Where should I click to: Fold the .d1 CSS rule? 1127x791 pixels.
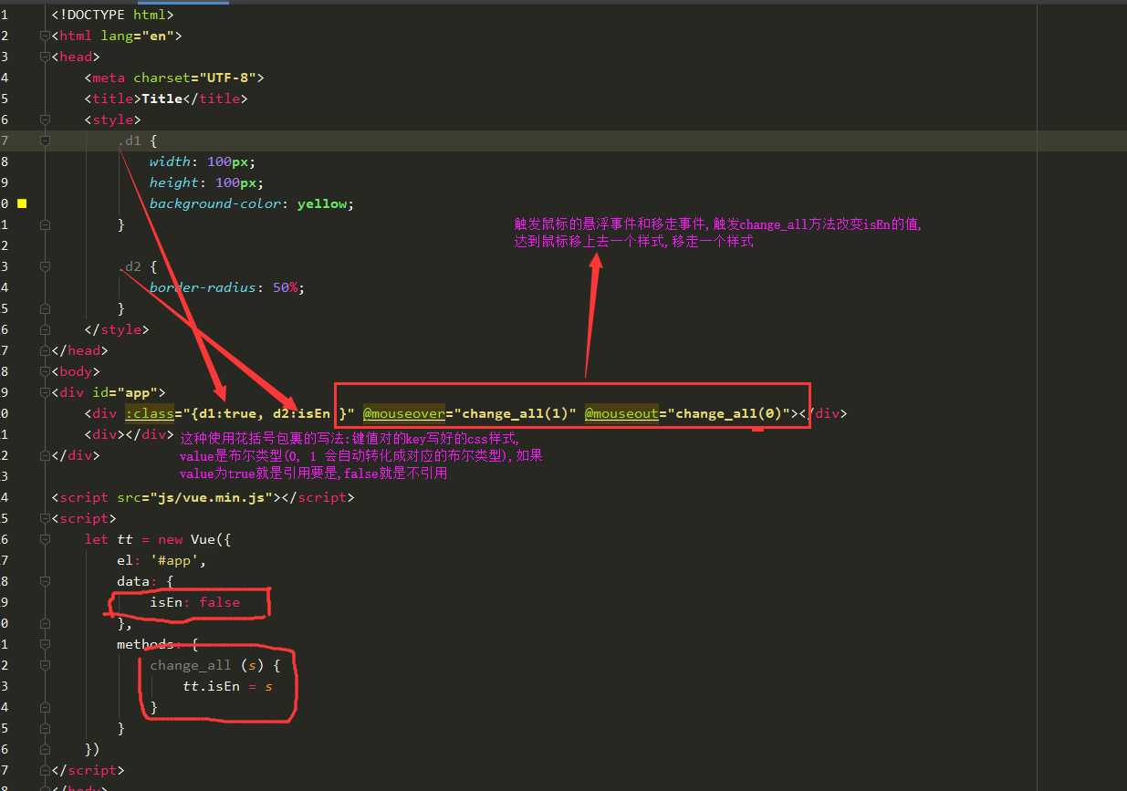tap(44, 141)
